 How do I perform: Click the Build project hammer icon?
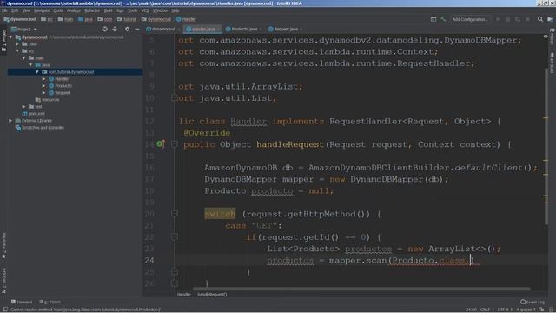point(443,19)
